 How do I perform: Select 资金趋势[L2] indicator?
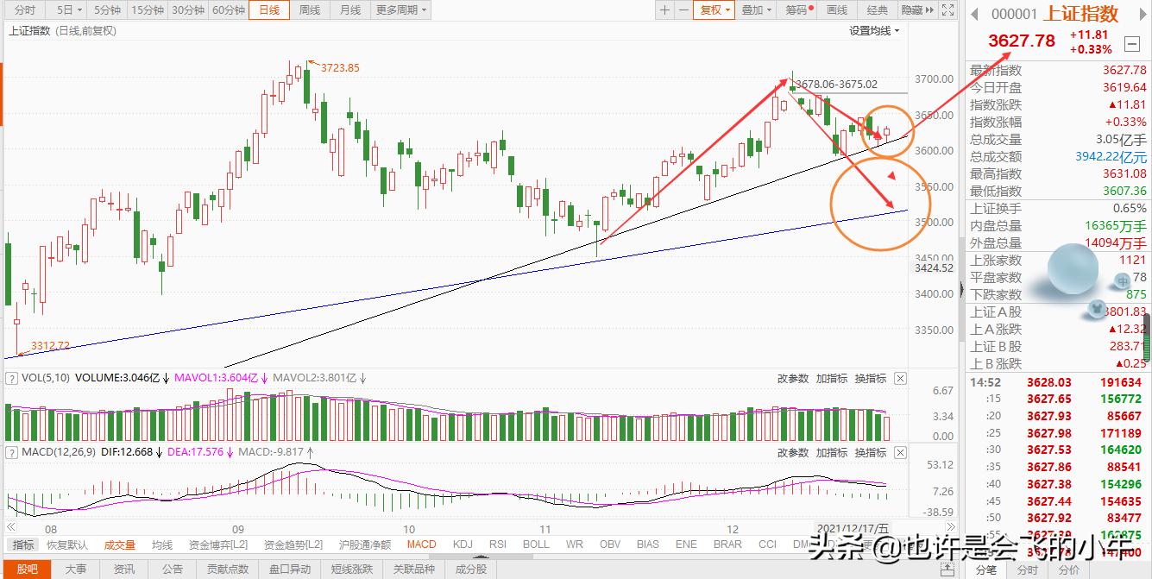point(293,544)
